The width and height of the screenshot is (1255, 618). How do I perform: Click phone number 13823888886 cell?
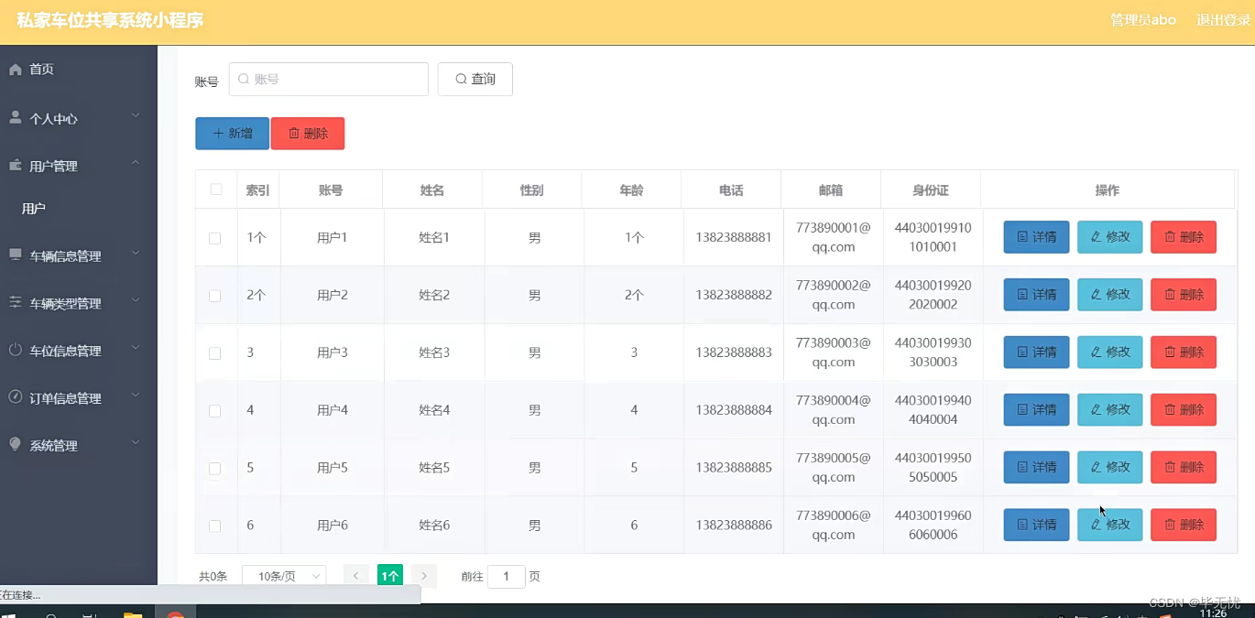tap(734, 526)
